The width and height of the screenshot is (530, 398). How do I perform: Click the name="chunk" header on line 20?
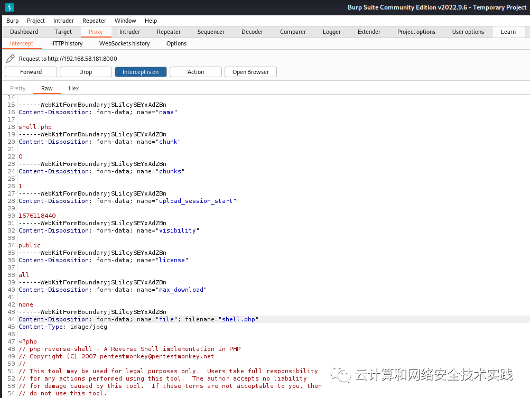point(100,142)
